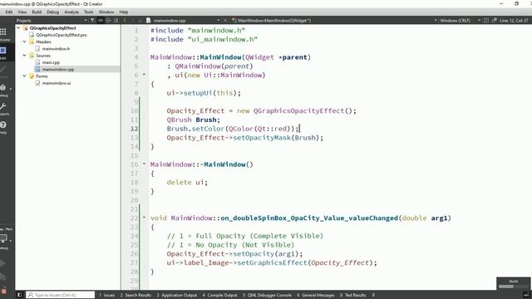This screenshot has height=299, width=532.
Task: Click the line 12 number in gutter
Action: [135, 129]
